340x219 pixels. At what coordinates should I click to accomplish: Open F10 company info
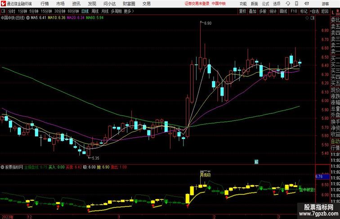click(x=294, y=11)
